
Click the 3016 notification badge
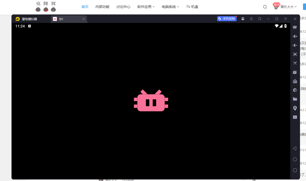coord(276,4)
